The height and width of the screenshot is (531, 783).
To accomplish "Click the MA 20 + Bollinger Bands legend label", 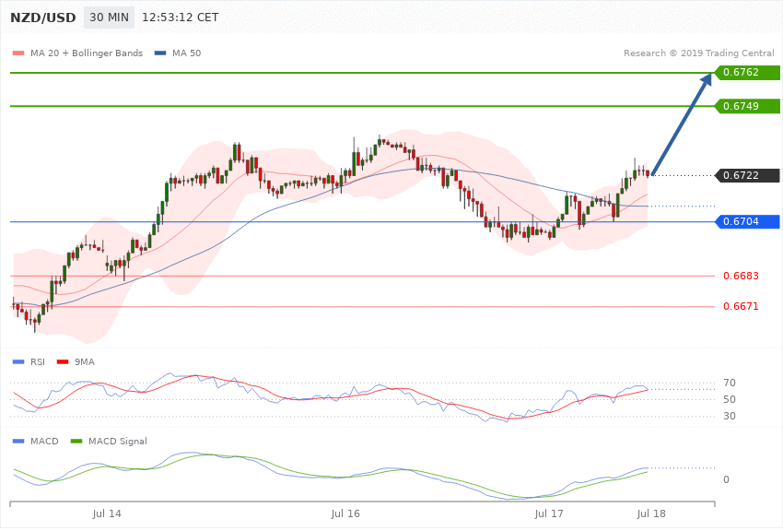I will coord(87,53).
